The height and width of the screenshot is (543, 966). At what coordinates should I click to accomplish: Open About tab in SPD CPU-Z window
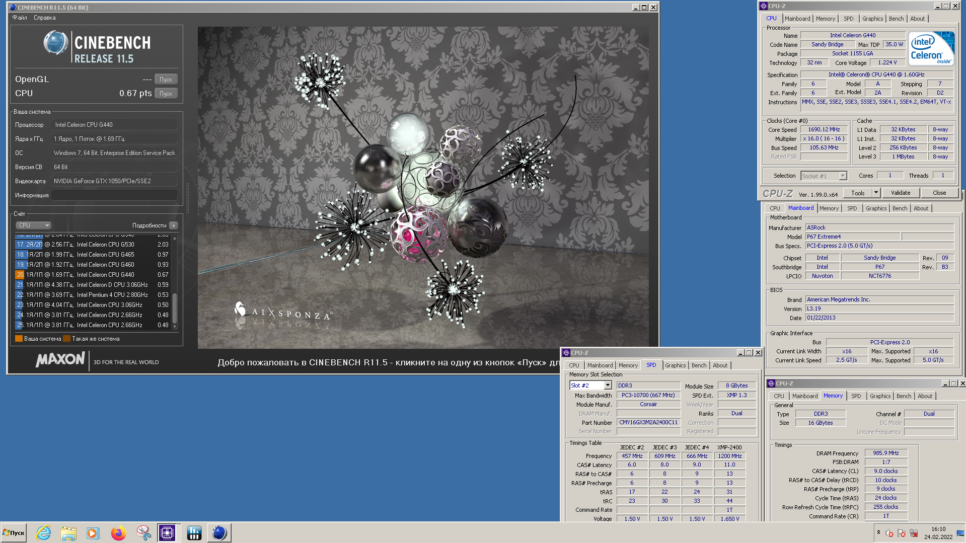(x=720, y=365)
